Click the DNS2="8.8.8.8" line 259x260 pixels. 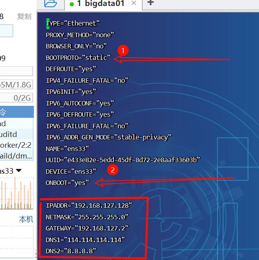(71, 251)
